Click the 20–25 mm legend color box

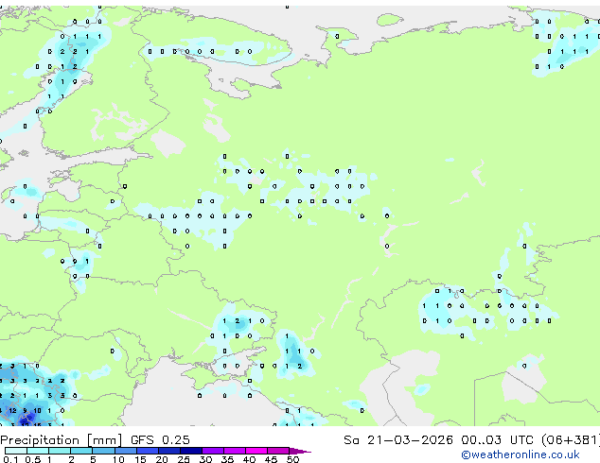[169, 451]
